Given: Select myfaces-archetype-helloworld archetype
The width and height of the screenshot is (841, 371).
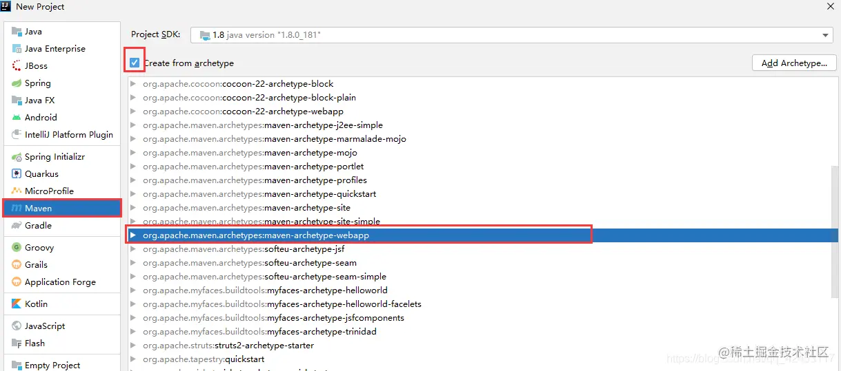Looking at the screenshot, I should coord(479,290).
